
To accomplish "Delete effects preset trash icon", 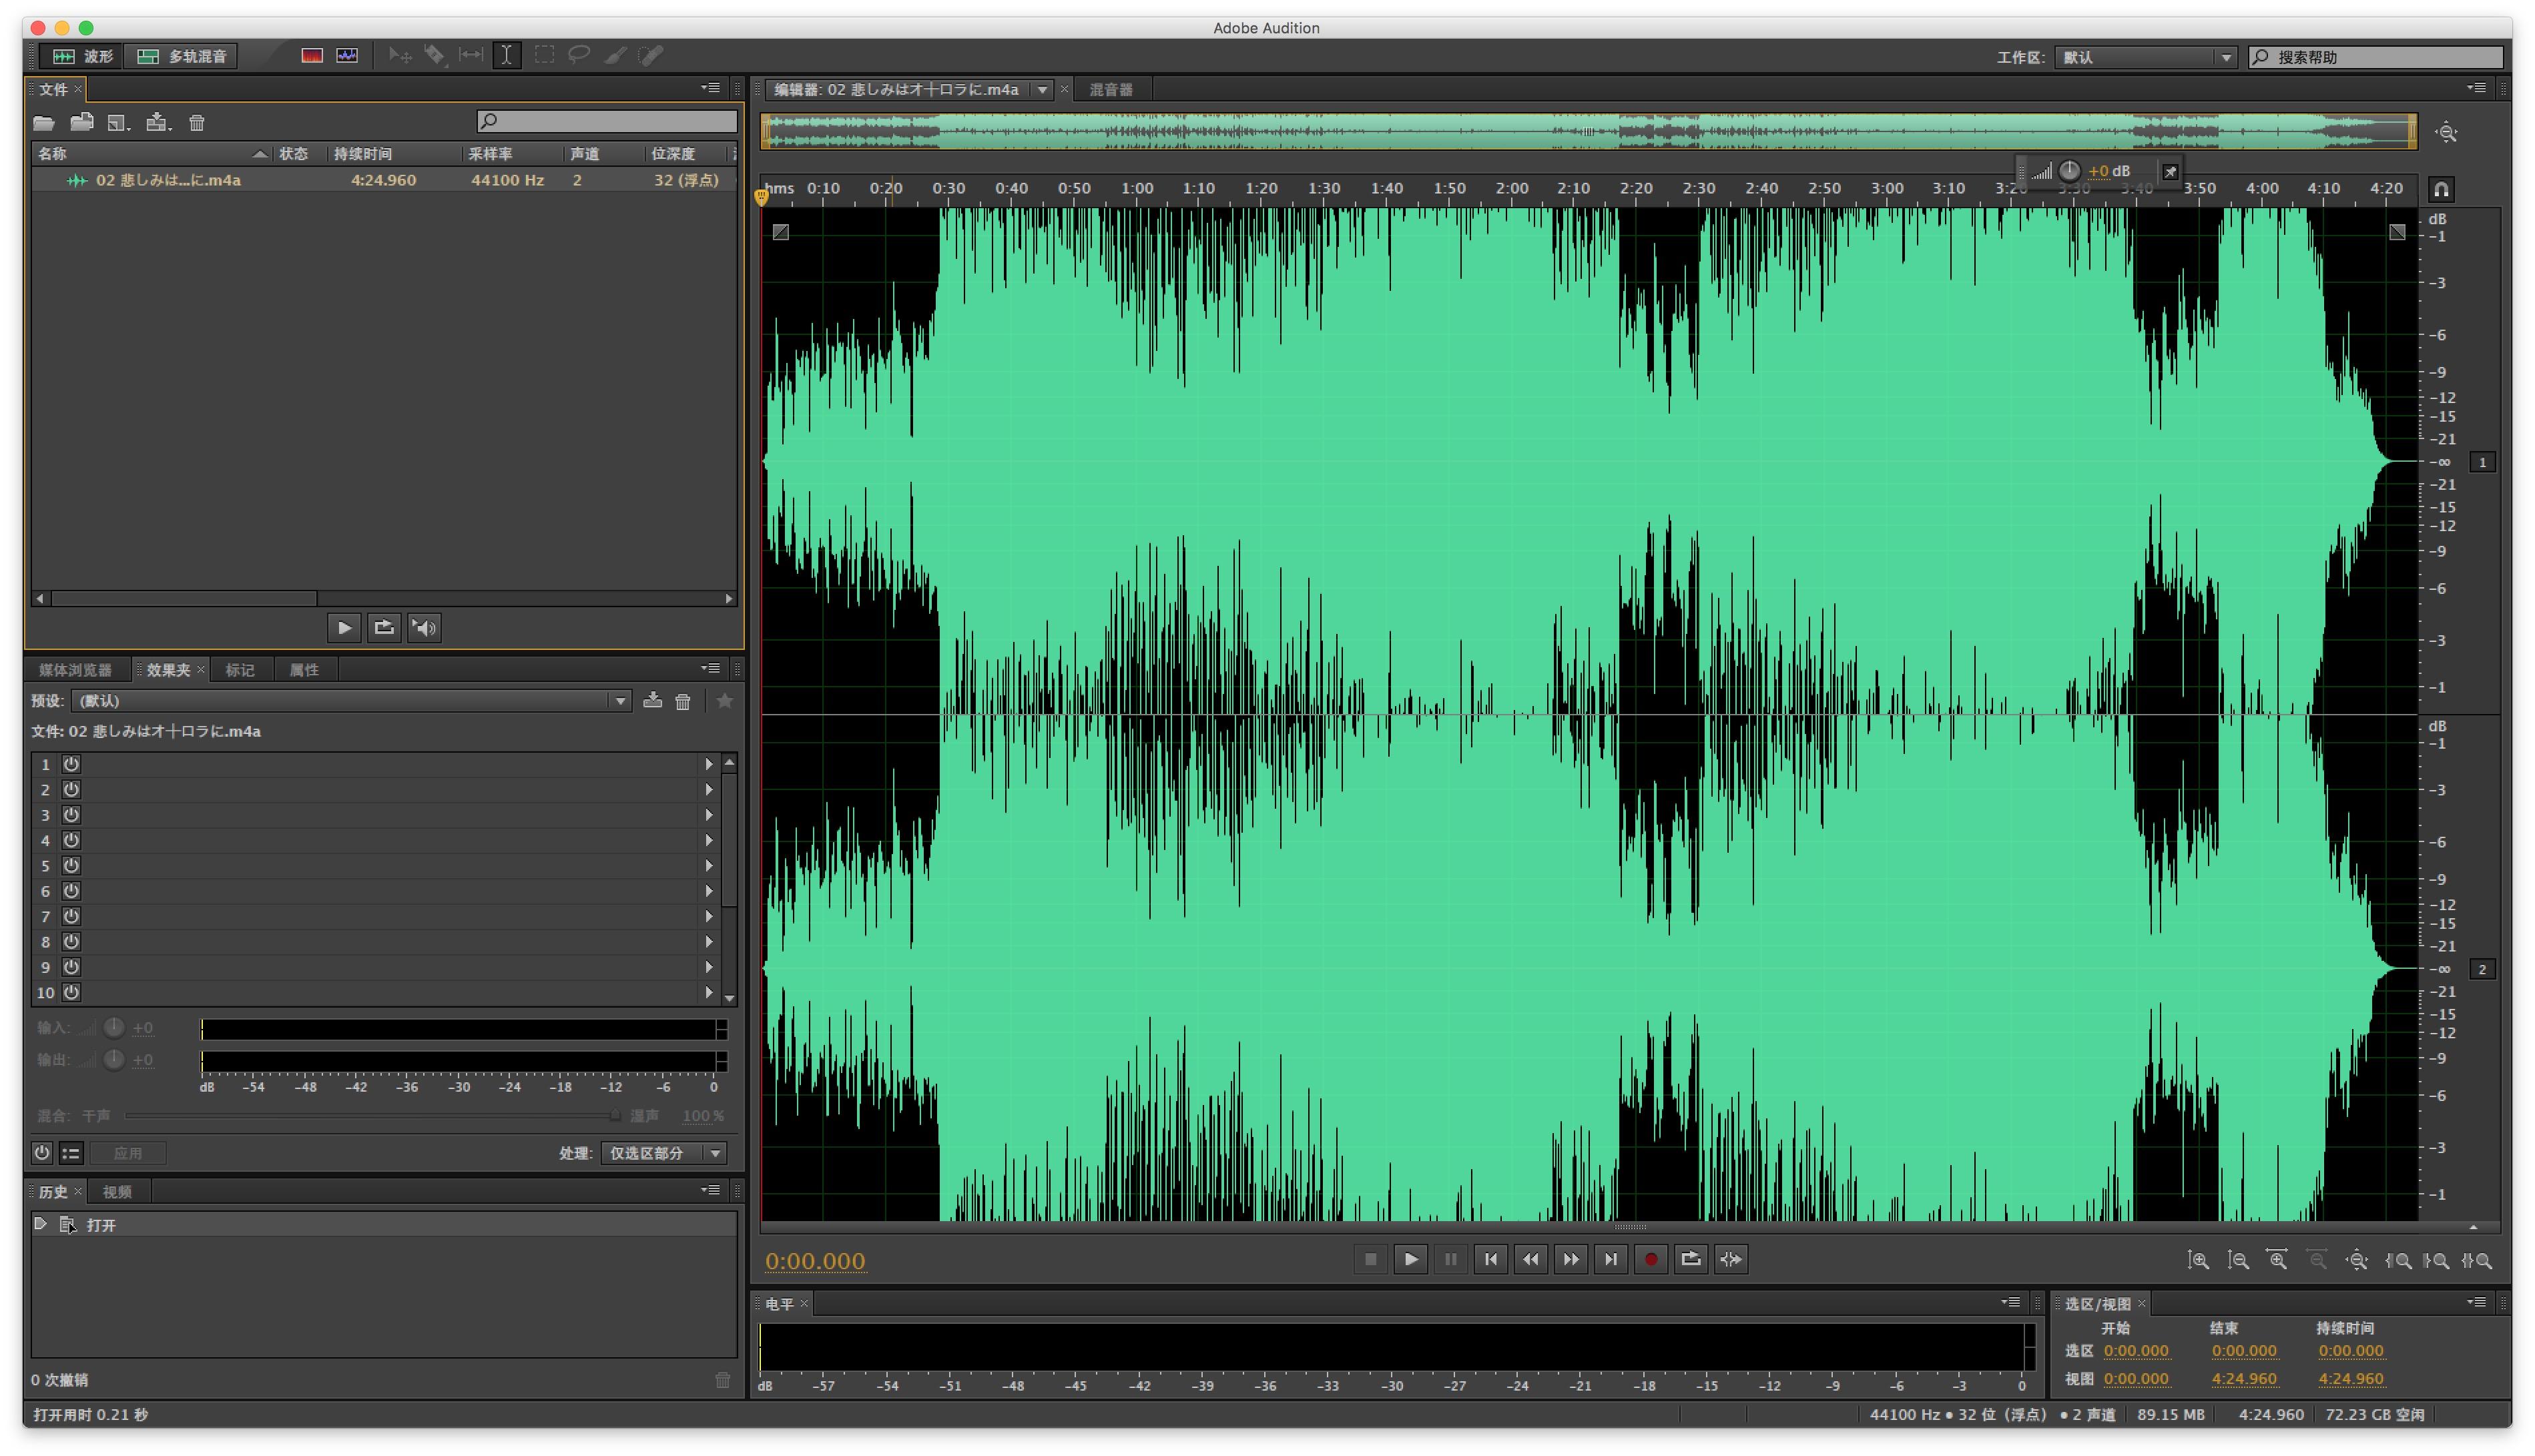I will [683, 702].
